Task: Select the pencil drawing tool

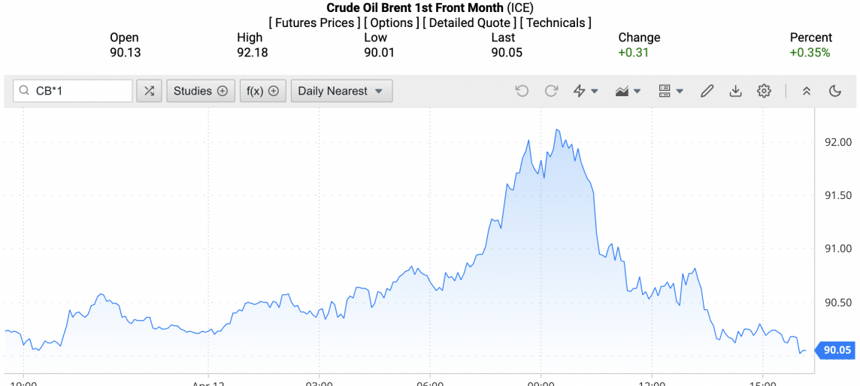Action: (707, 91)
